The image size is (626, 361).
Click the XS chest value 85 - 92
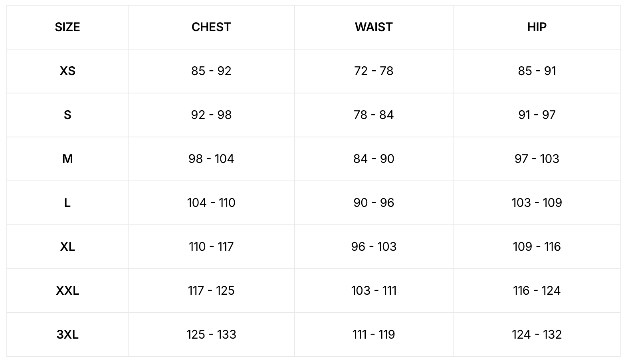pos(211,71)
